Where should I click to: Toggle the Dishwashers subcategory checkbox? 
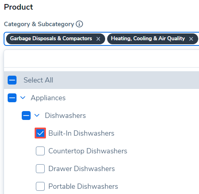[x=26, y=116]
